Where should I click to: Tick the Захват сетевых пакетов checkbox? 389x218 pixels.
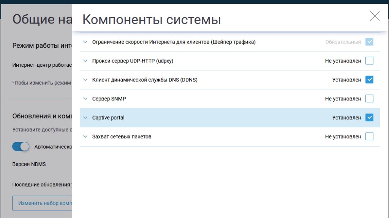(369, 136)
